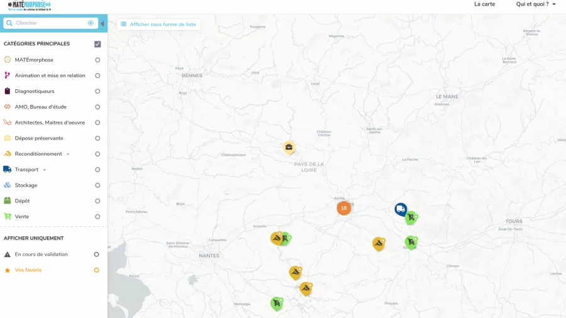The height and width of the screenshot is (318, 566).
Task: Open the Qui et quoi ? dropdown menu
Action: 536,4
